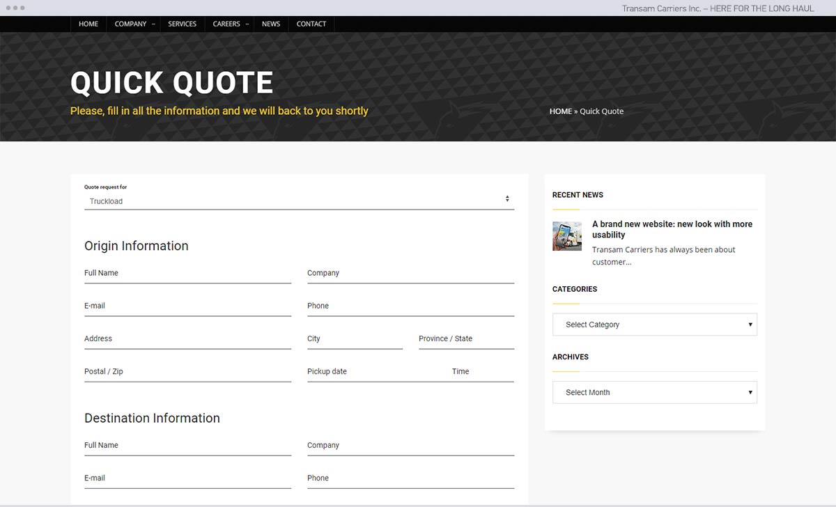
Task: Select the Origin Address field
Action: coord(187,339)
